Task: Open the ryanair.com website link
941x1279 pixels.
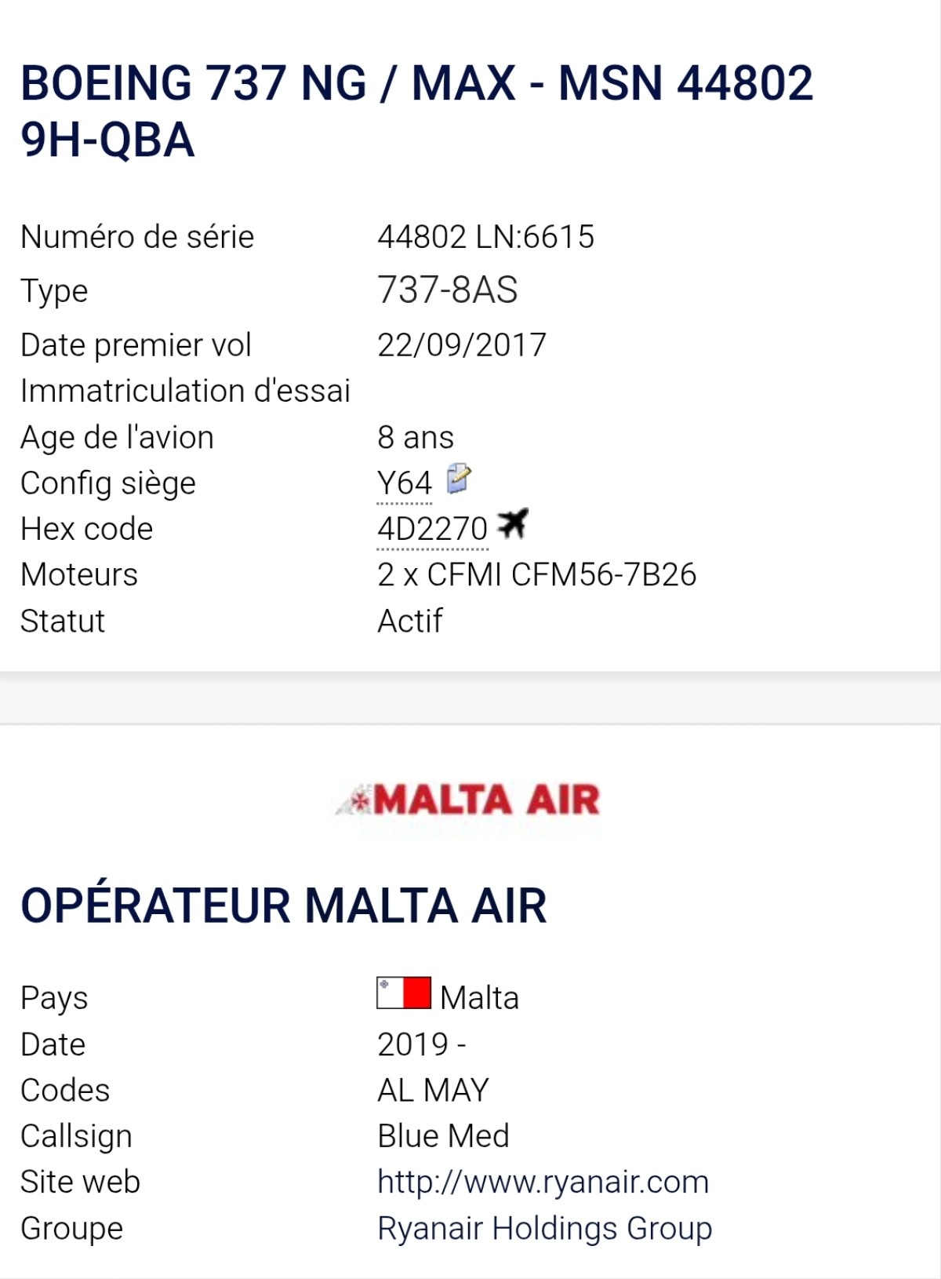Action: click(543, 1182)
